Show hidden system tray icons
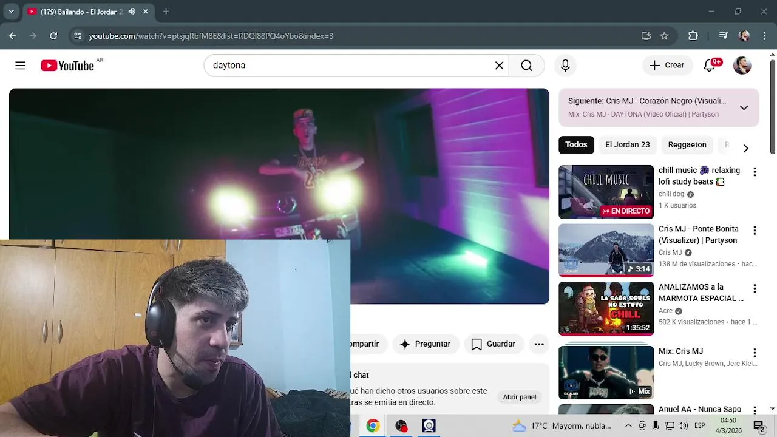This screenshot has width=777, height=437. [x=628, y=426]
